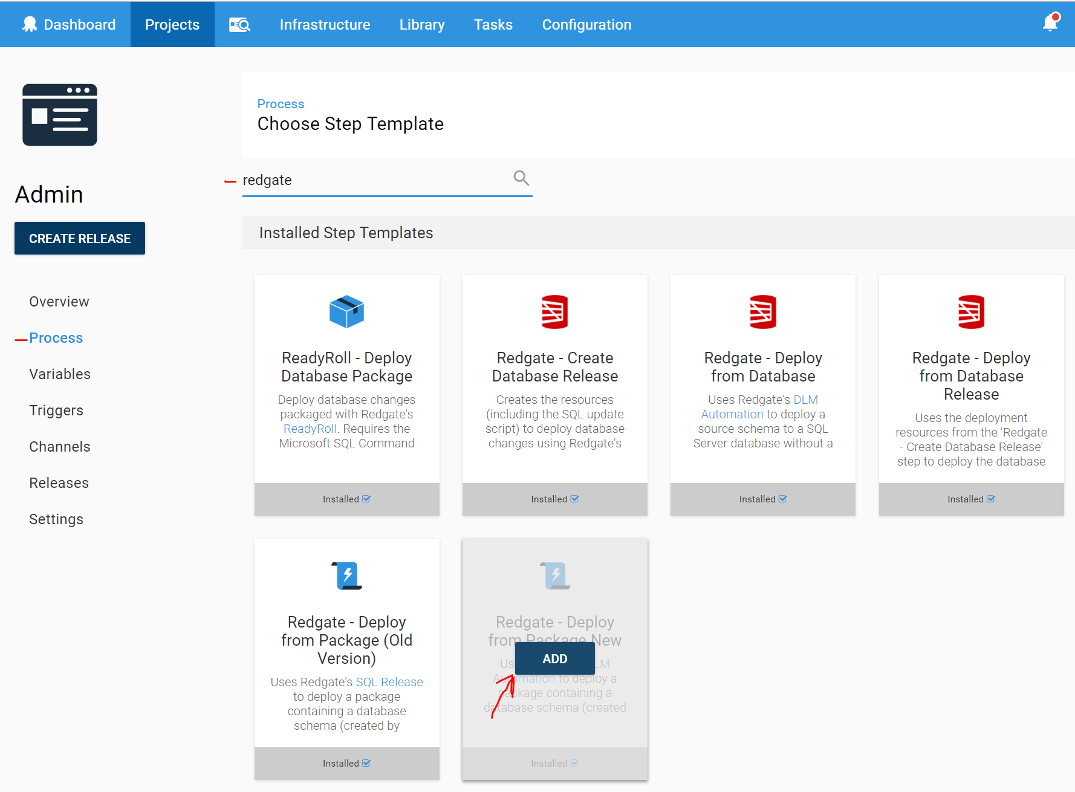Image resolution: width=1075 pixels, height=792 pixels.
Task: Go to the Library tab
Action: tap(422, 25)
